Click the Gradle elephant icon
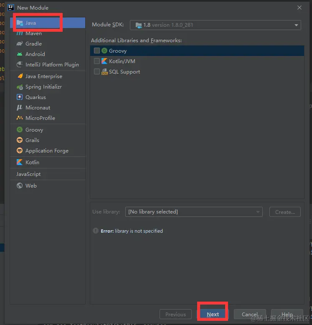This screenshot has width=312, height=325. click(x=20, y=44)
